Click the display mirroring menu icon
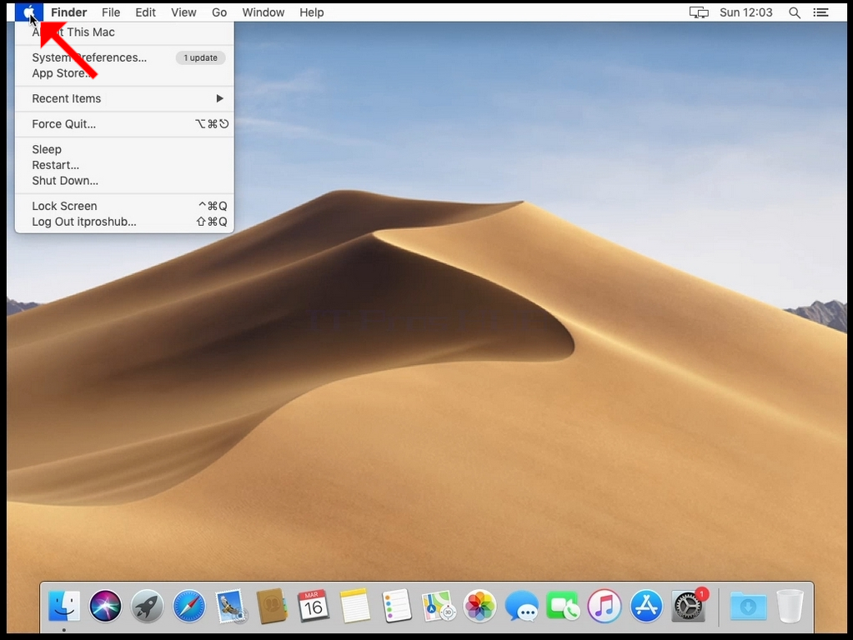 point(699,12)
